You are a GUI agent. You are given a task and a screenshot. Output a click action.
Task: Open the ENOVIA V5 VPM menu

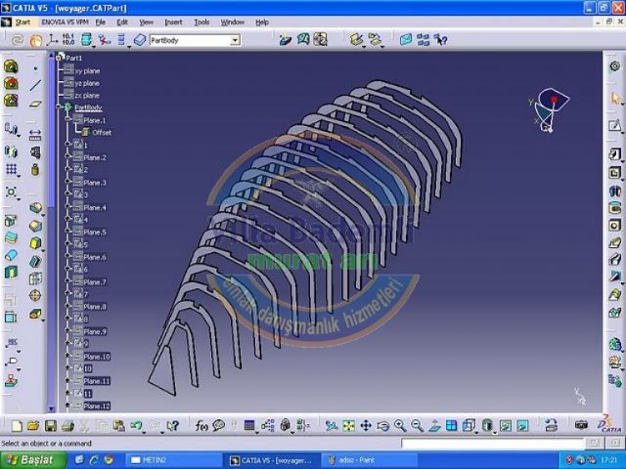point(65,22)
